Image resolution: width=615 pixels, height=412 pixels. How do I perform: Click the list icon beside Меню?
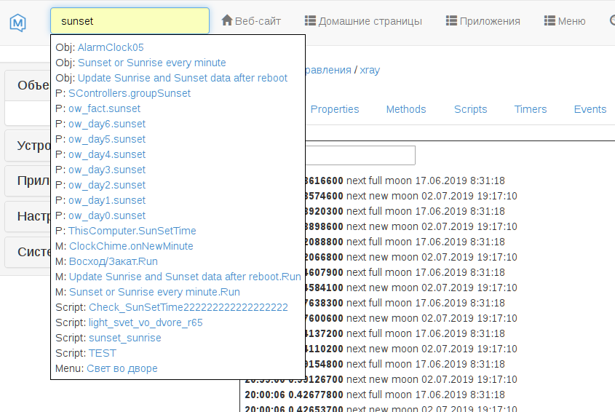pyautogui.click(x=549, y=20)
